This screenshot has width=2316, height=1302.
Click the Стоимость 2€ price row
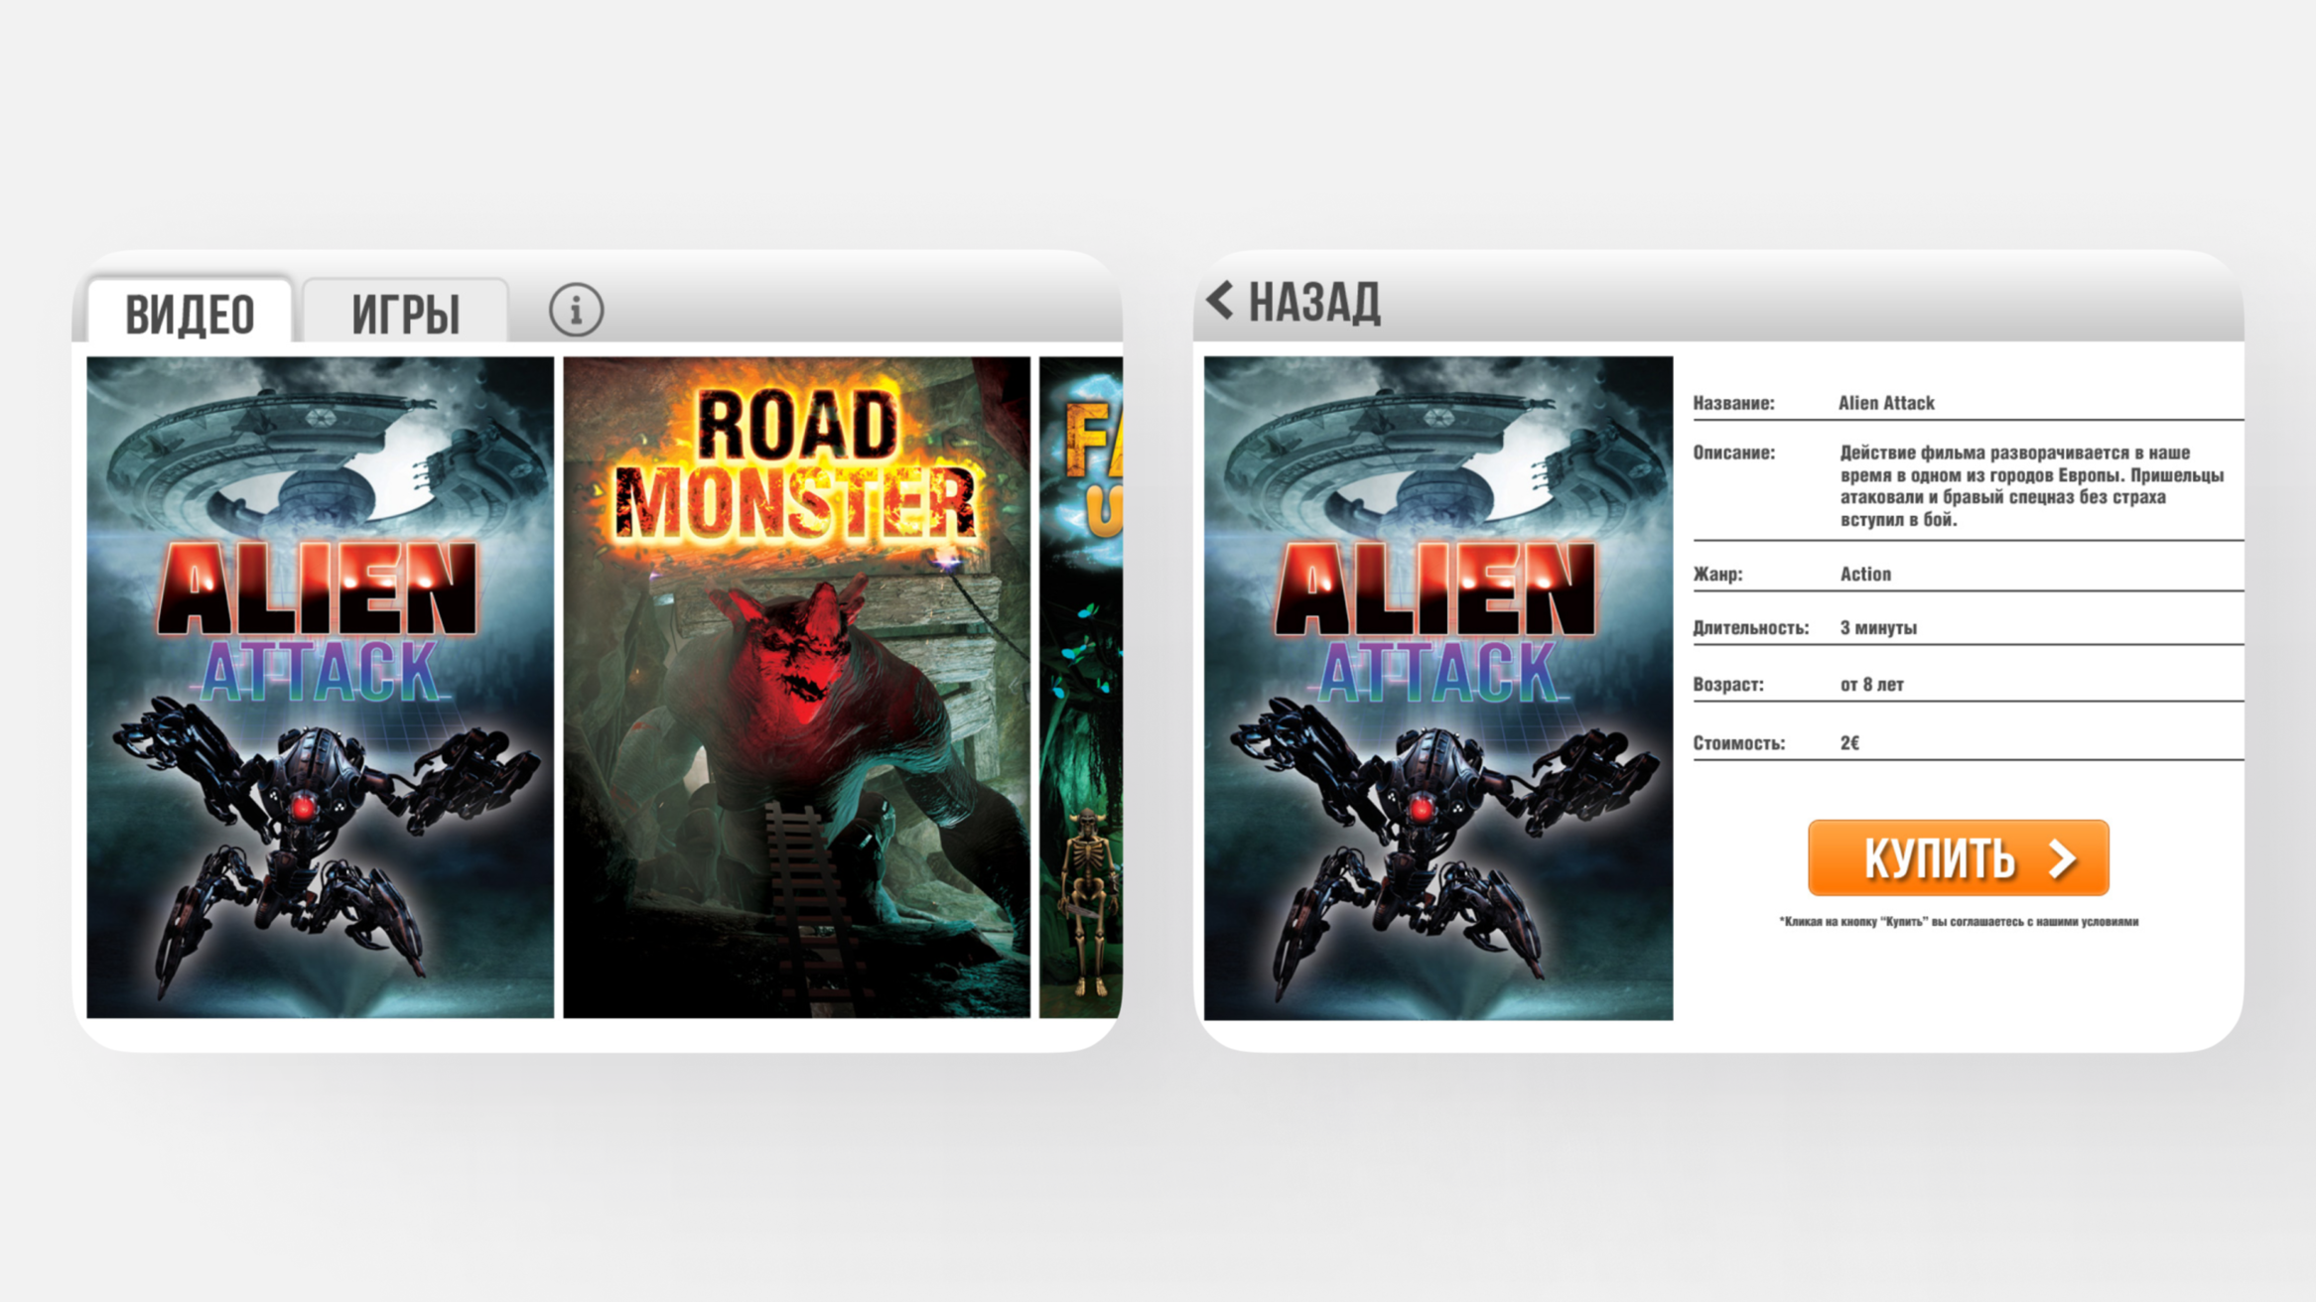click(1968, 742)
